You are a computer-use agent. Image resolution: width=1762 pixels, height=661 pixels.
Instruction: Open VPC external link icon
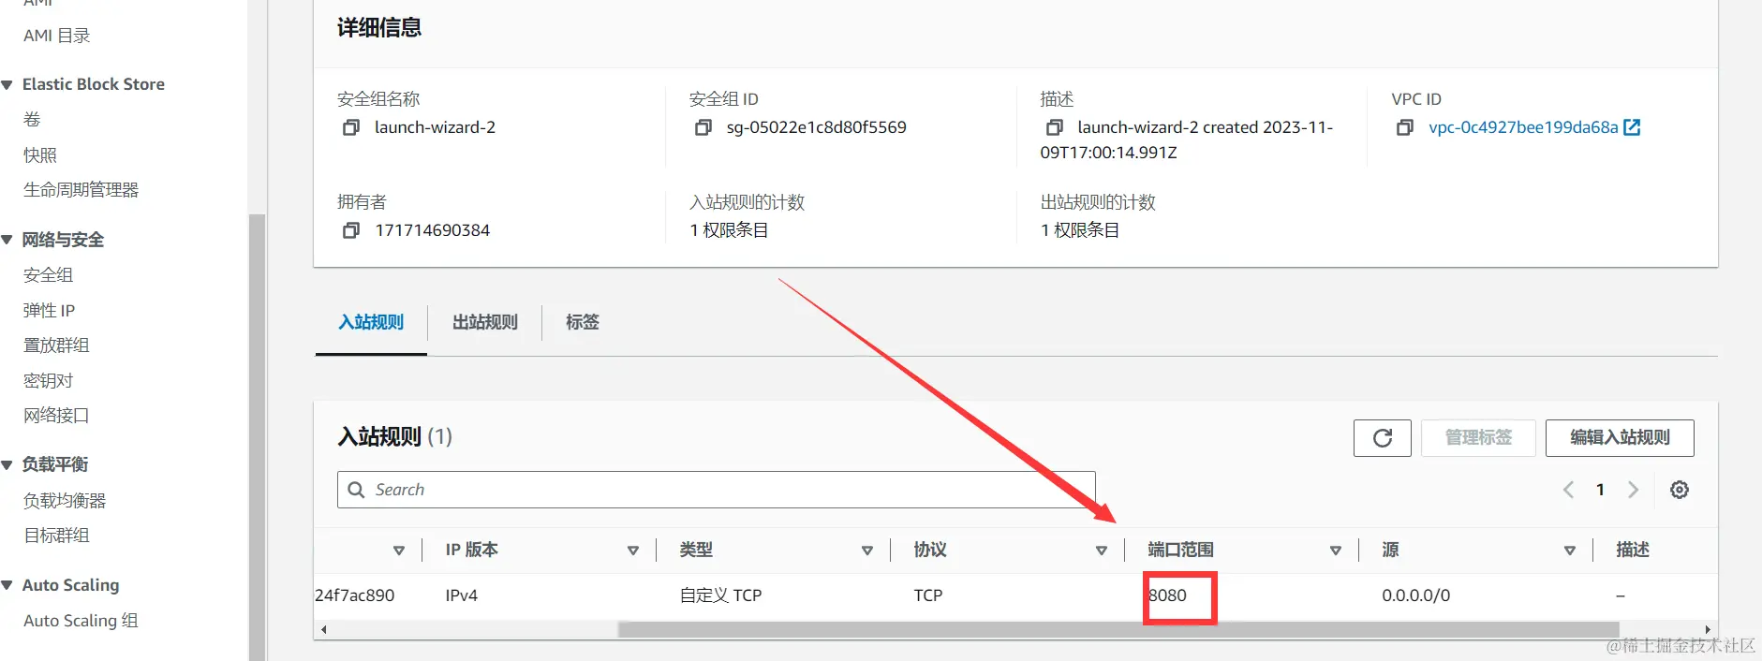1632,127
